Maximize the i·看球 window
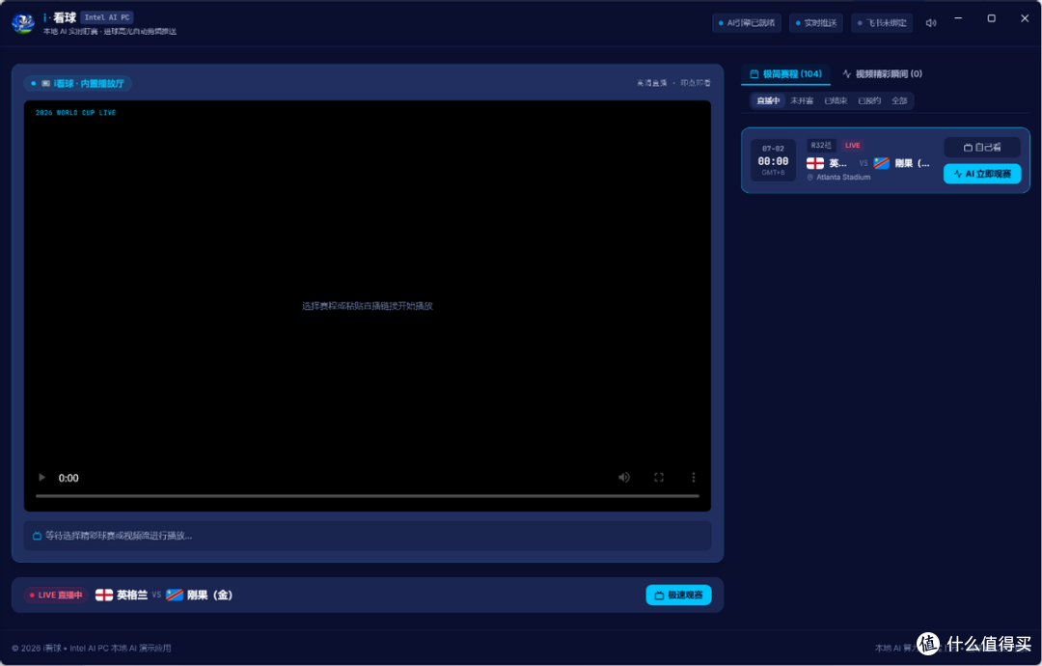1042x666 pixels. tap(991, 18)
